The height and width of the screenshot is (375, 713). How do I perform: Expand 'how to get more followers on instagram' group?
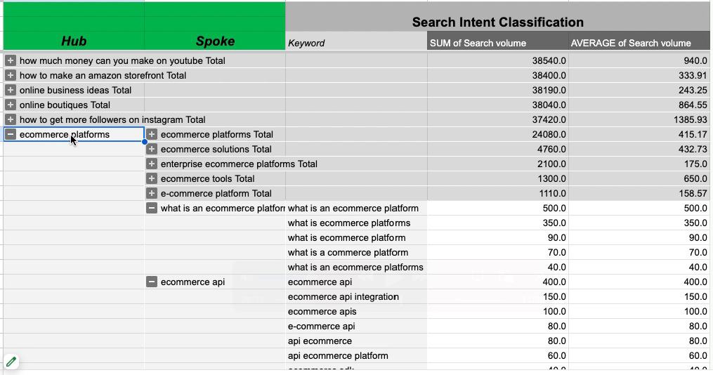click(x=11, y=119)
